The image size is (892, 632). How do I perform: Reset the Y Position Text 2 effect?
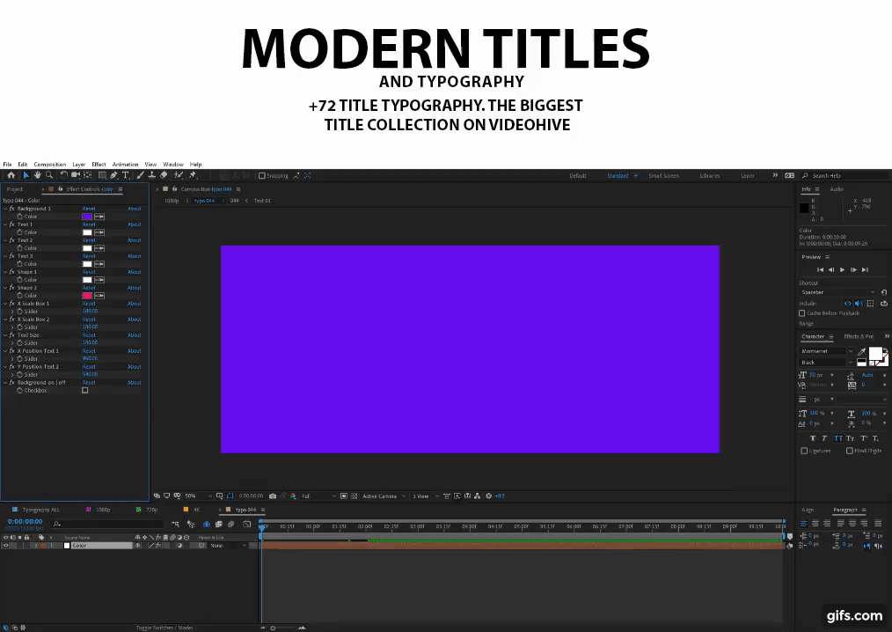coord(89,367)
